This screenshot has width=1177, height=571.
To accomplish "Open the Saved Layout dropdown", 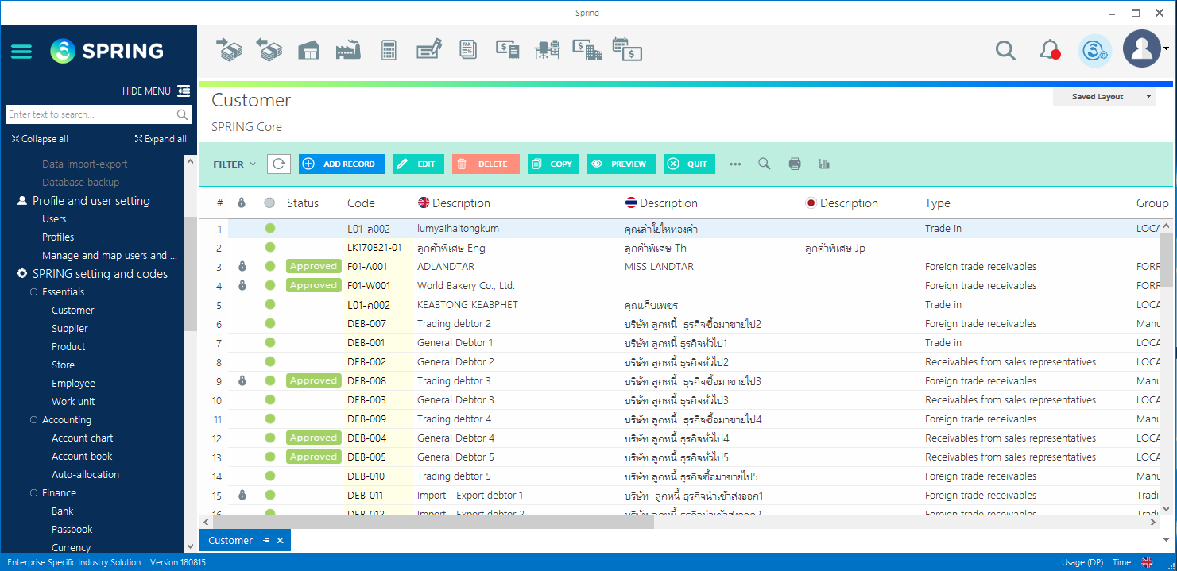I will coord(1104,97).
